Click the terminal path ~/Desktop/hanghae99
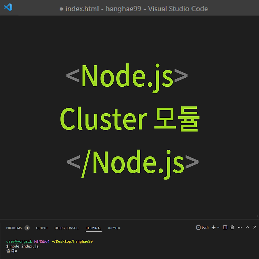The width and height of the screenshot is (259, 259). coord(72,241)
